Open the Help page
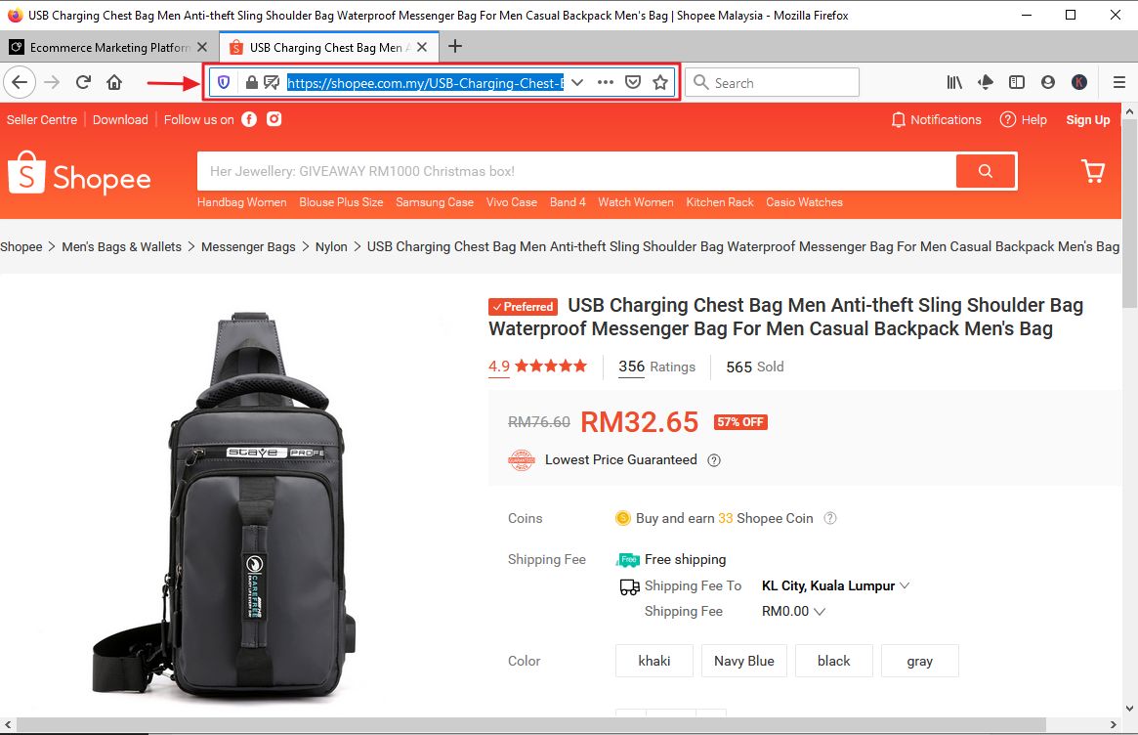Screen dimensions: 1138x735 [x=1024, y=120]
